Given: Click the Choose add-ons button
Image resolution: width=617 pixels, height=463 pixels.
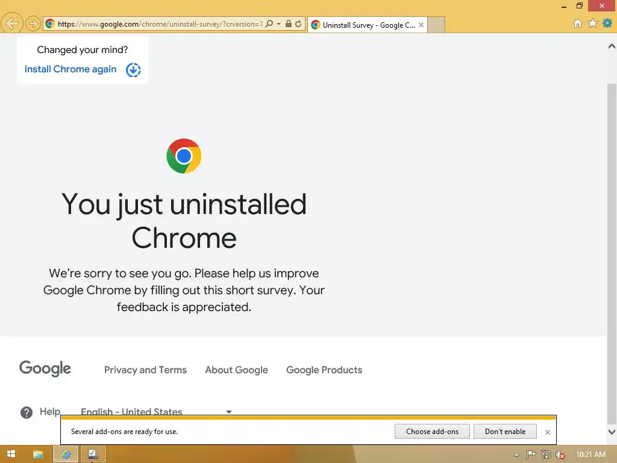Looking at the screenshot, I should (x=432, y=432).
